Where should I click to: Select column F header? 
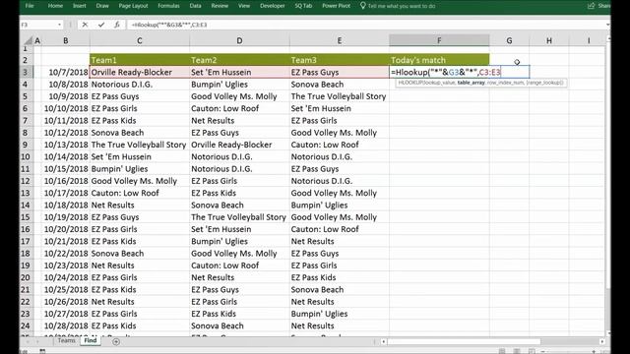[439, 40]
